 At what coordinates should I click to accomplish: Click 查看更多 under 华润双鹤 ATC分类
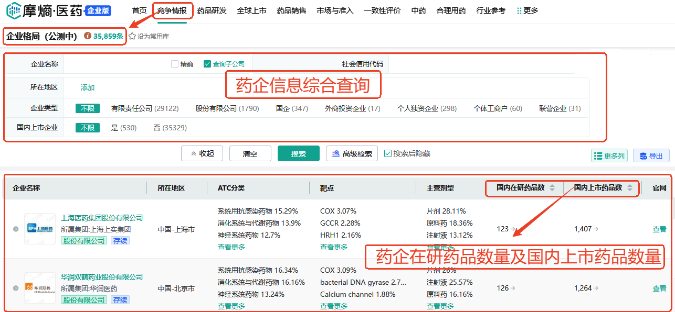point(231,306)
